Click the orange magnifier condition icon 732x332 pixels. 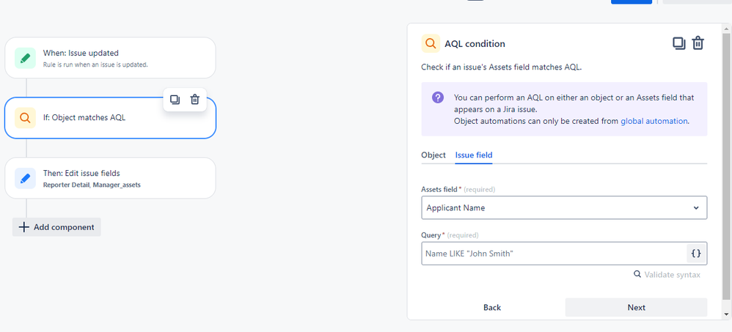tap(26, 117)
